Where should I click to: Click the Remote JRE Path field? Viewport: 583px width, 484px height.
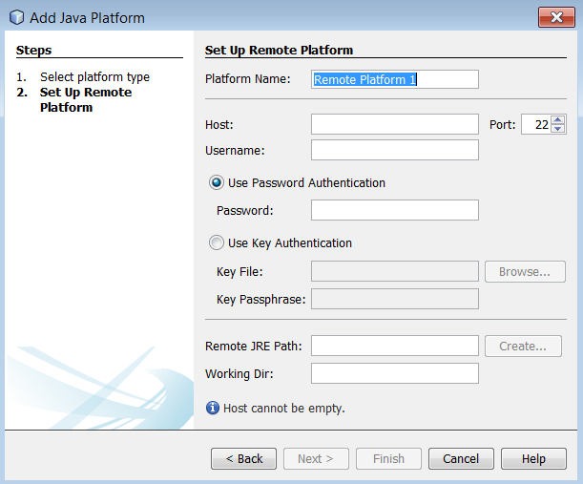click(x=394, y=346)
